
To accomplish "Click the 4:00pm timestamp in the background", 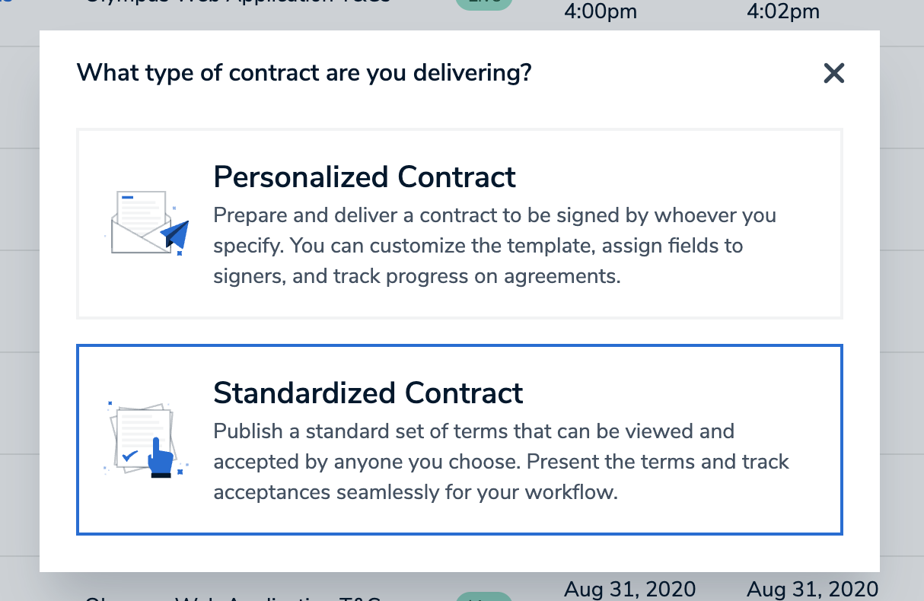I will tap(601, 11).
